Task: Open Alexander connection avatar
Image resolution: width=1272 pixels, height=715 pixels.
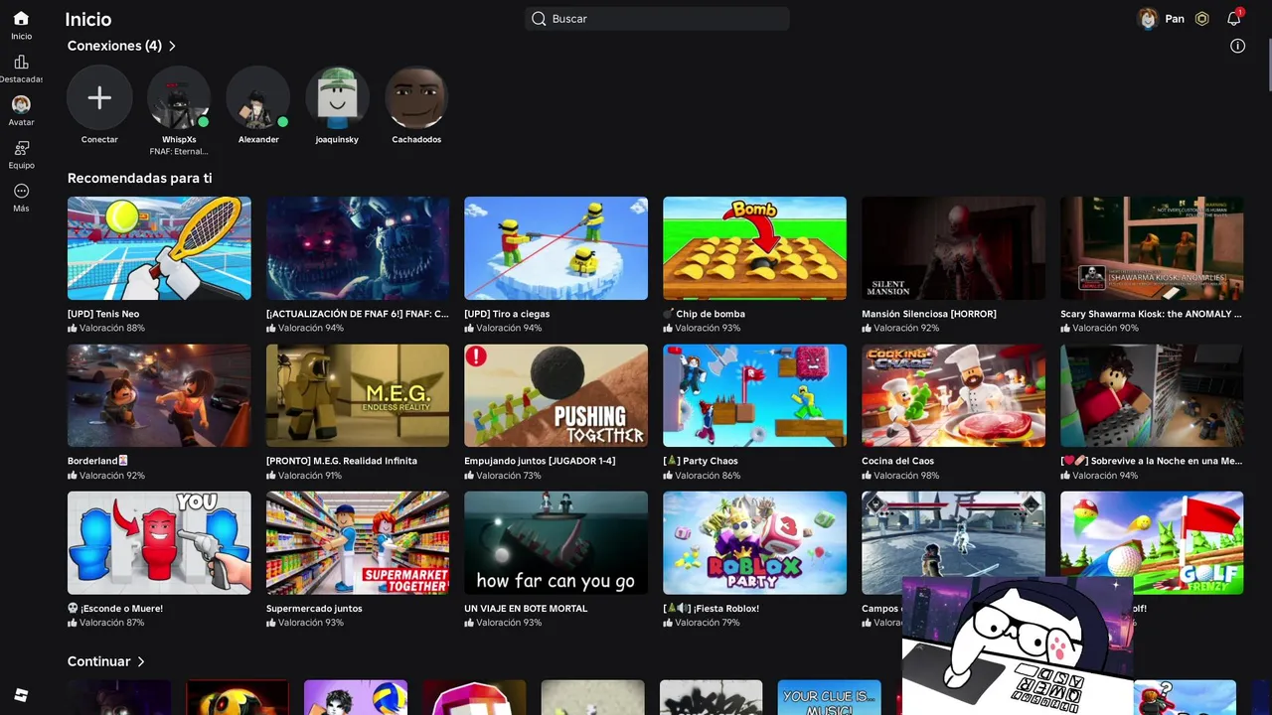Action: pos(258,97)
